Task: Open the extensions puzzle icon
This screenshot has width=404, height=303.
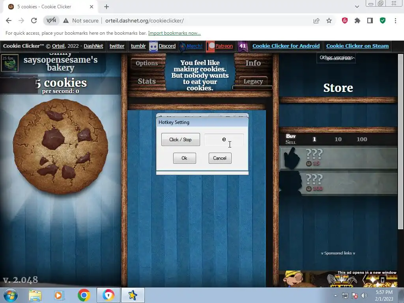Action: click(357, 21)
